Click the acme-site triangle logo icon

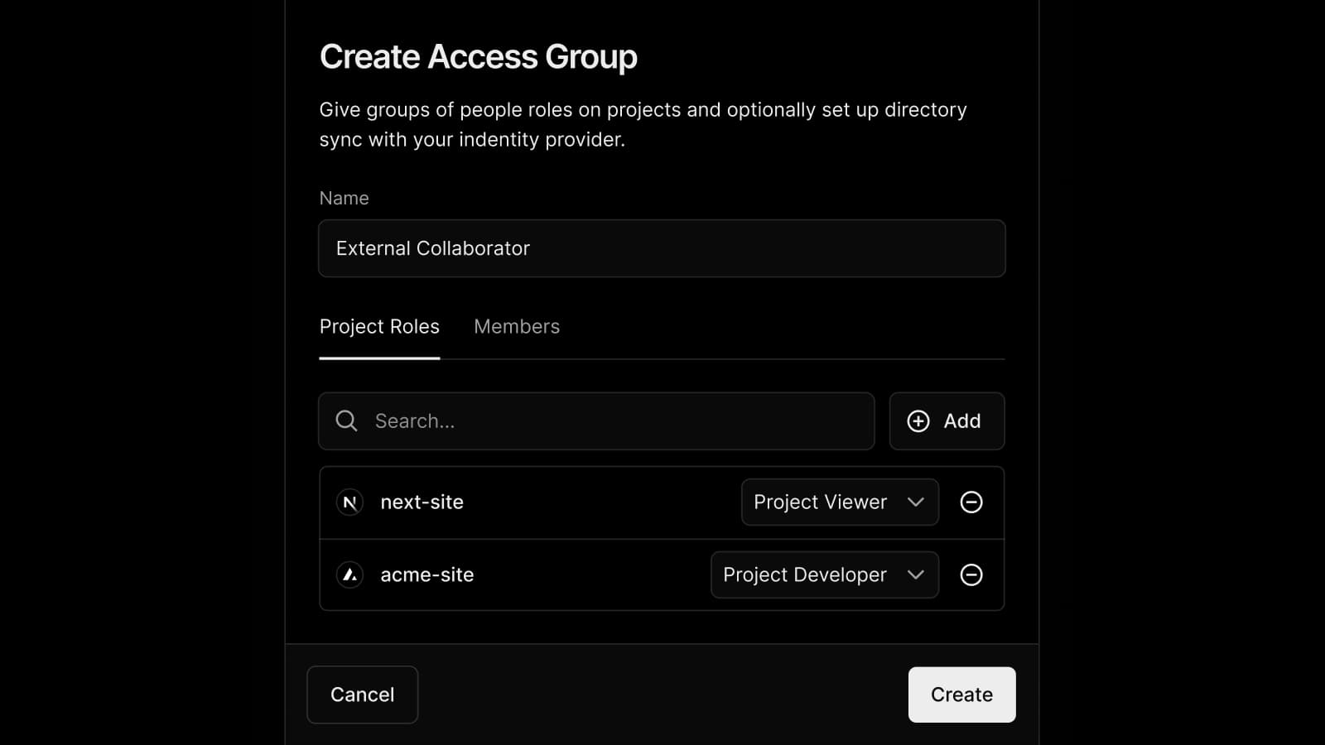350,574
